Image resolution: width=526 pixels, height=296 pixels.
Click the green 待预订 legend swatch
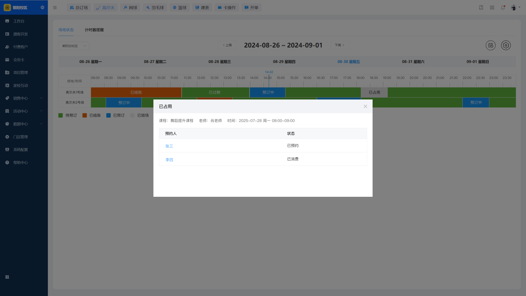point(61,115)
